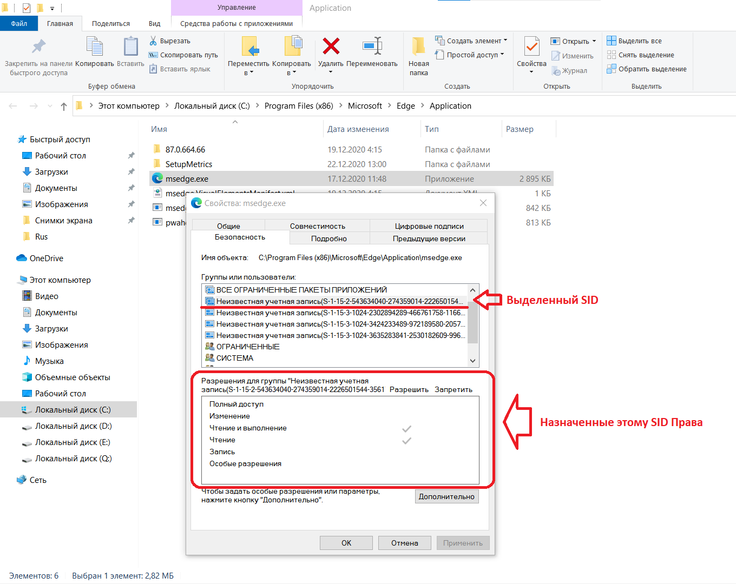Click the red Delete (Удалить) icon
Image resolution: width=736 pixels, height=584 pixels.
(x=331, y=46)
